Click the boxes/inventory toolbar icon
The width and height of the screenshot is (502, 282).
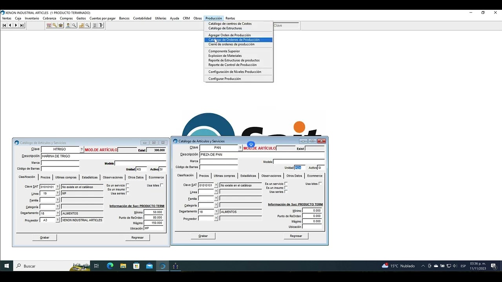[82, 25]
